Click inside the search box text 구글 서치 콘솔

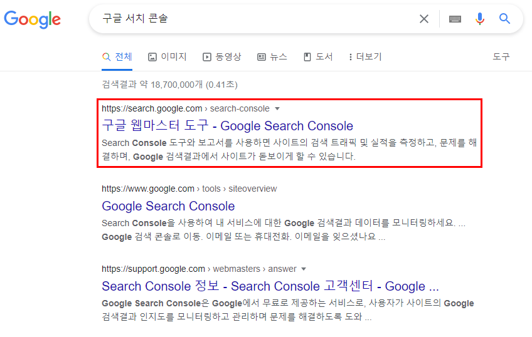click(x=135, y=18)
